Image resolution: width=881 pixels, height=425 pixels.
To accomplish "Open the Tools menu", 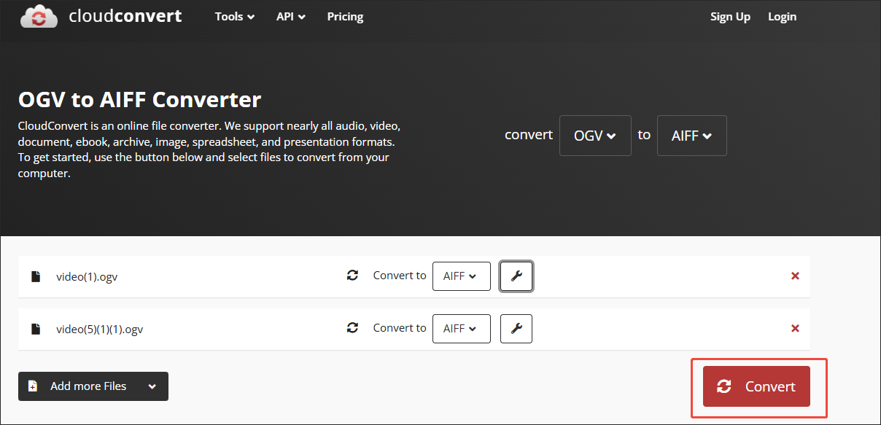I will [235, 17].
